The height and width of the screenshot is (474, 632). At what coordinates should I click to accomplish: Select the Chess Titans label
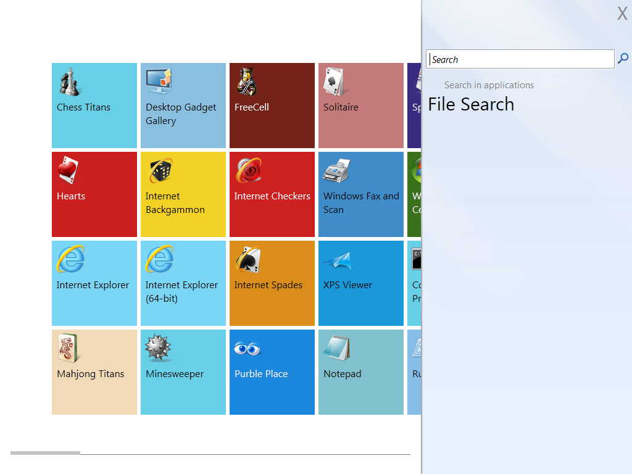tap(83, 107)
